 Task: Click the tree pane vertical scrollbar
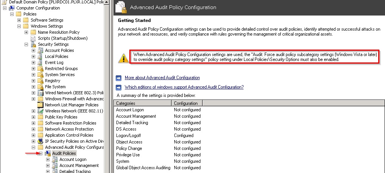(107, 86)
